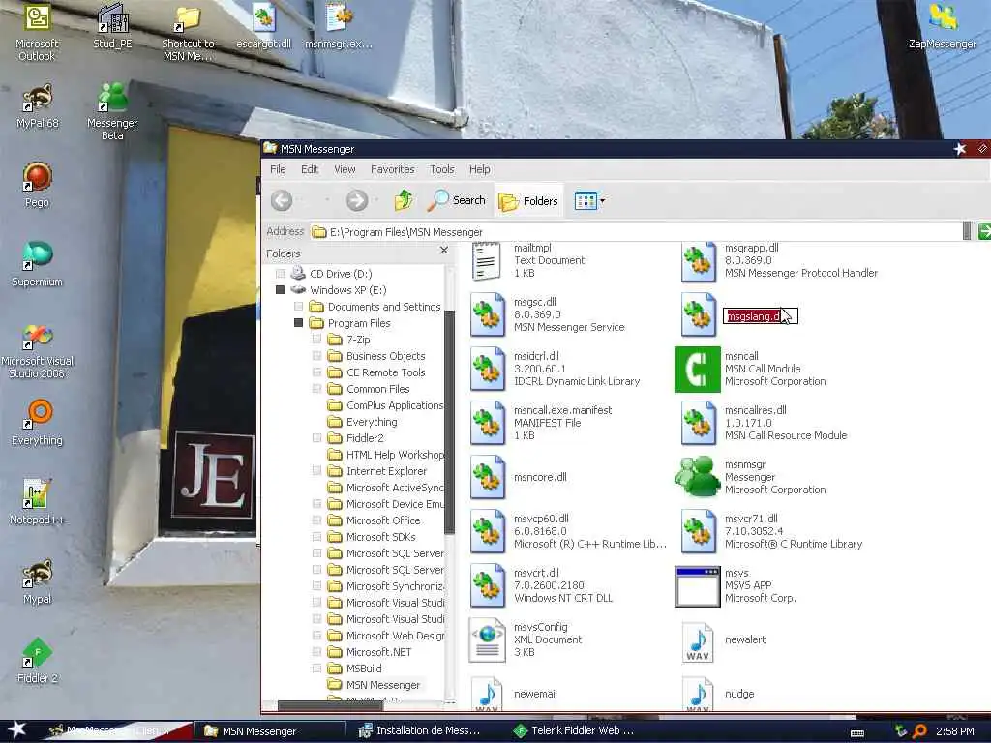Select the msvcr71.dll file name
This screenshot has width=991, height=743.
[x=751, y=519]
